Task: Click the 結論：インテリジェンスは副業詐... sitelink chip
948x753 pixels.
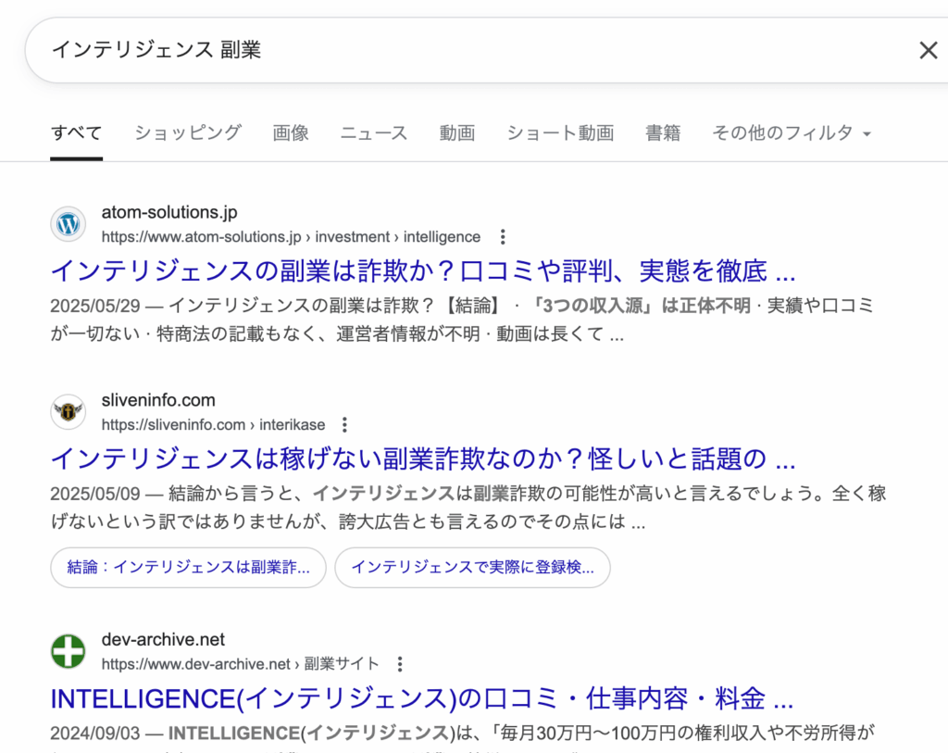Action: click(x=188, y=568)
